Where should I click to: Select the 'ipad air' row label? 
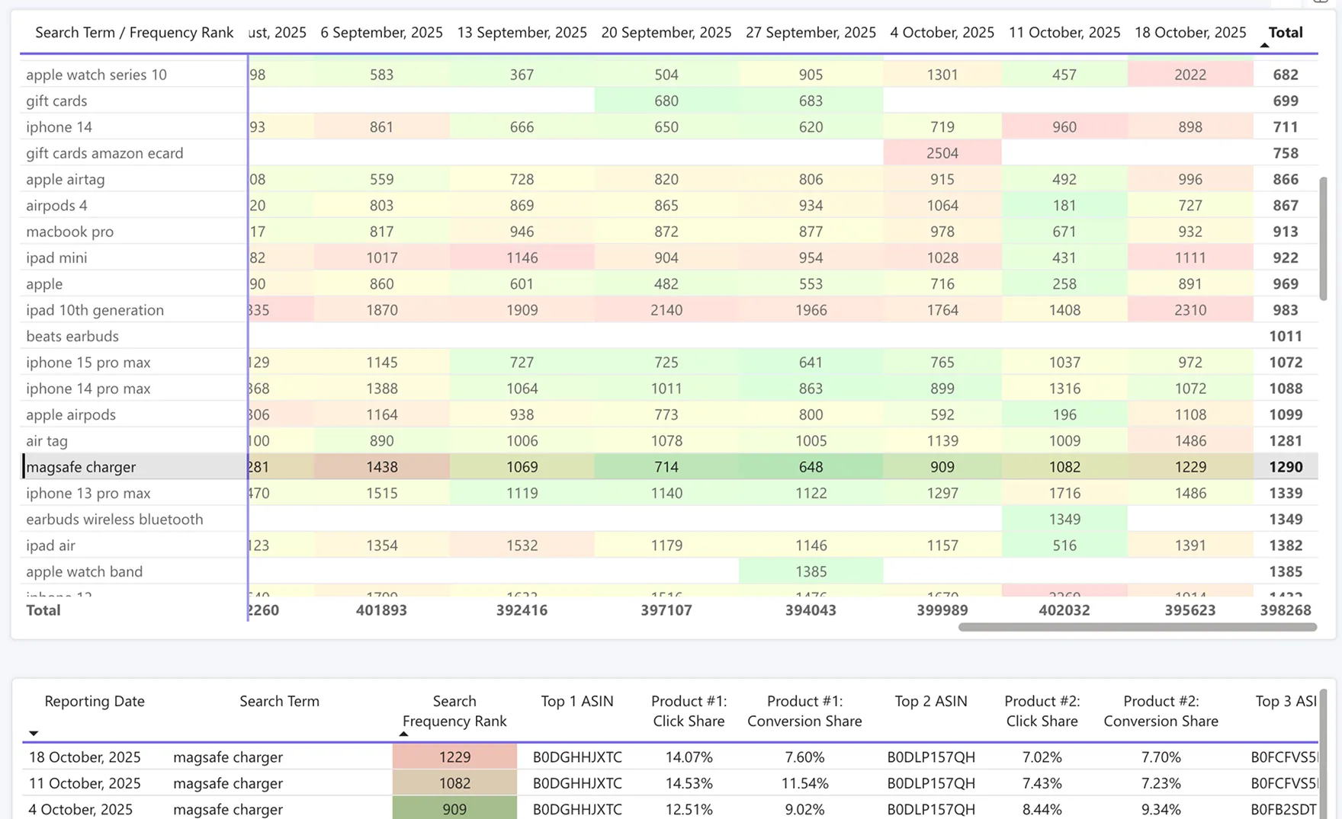pyautogui.click(x=50, y=545)
